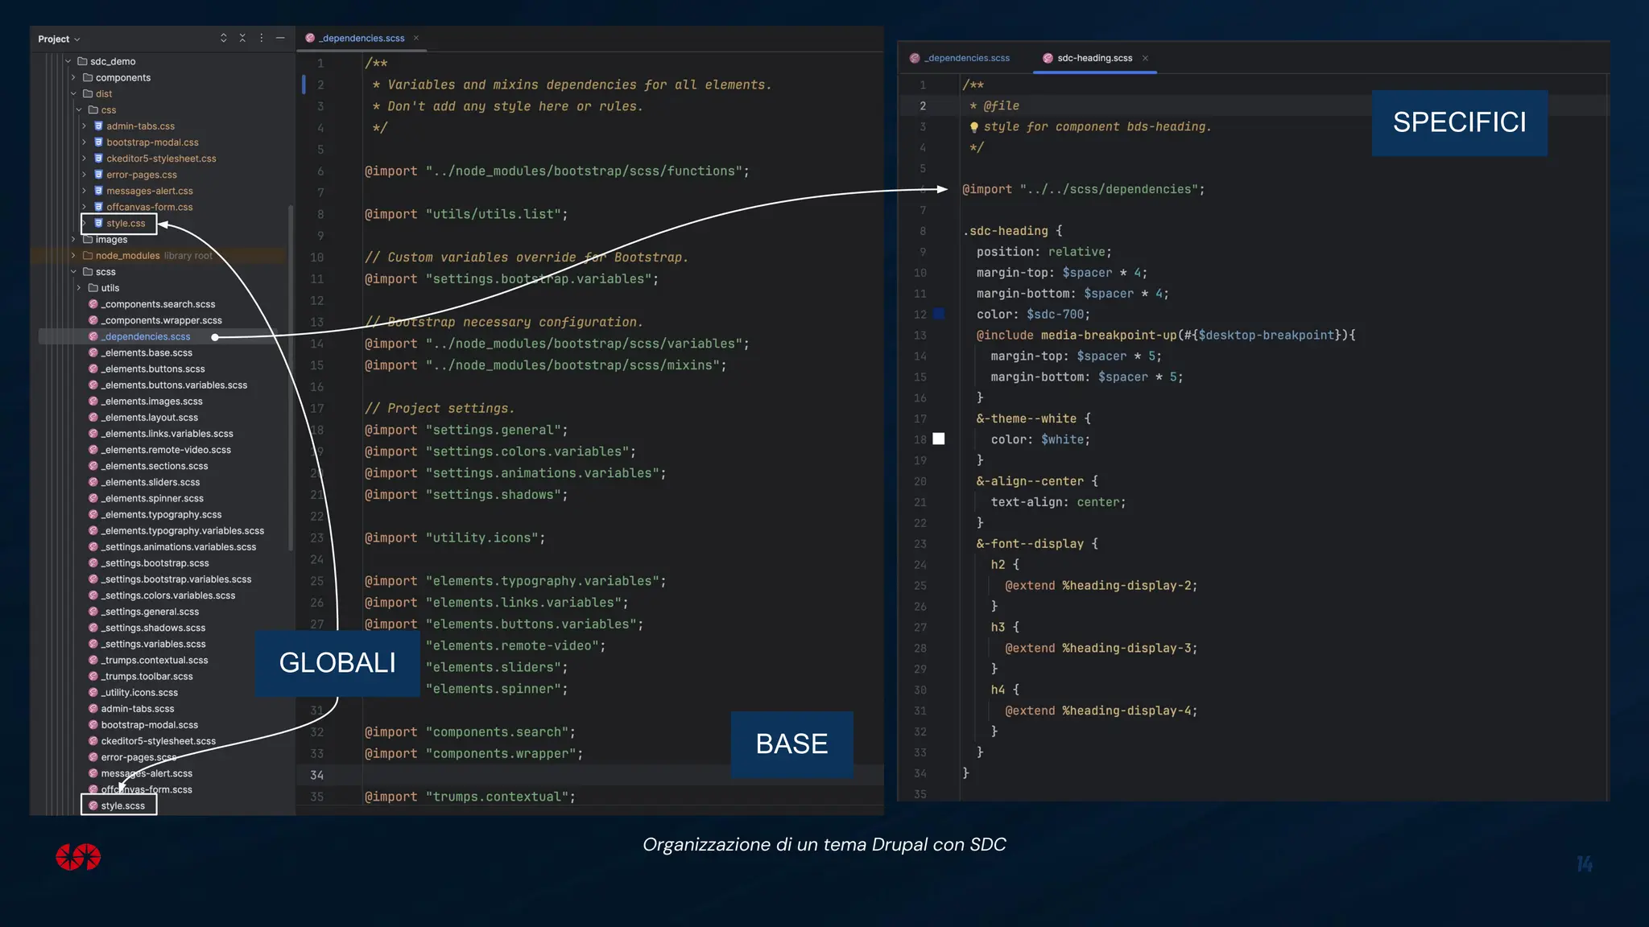This screenshot has height=927, width=1649.
Task: Open ckeditor5-stylesheet.scss
Action: (x=158, y=741)
